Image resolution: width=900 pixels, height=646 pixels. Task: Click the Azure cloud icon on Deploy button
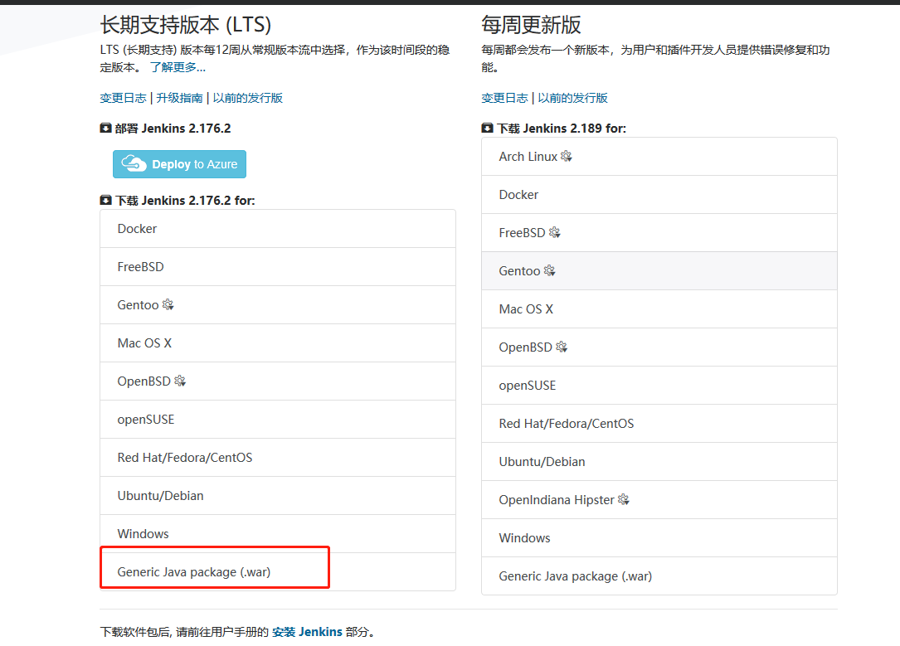click(134, 163)
